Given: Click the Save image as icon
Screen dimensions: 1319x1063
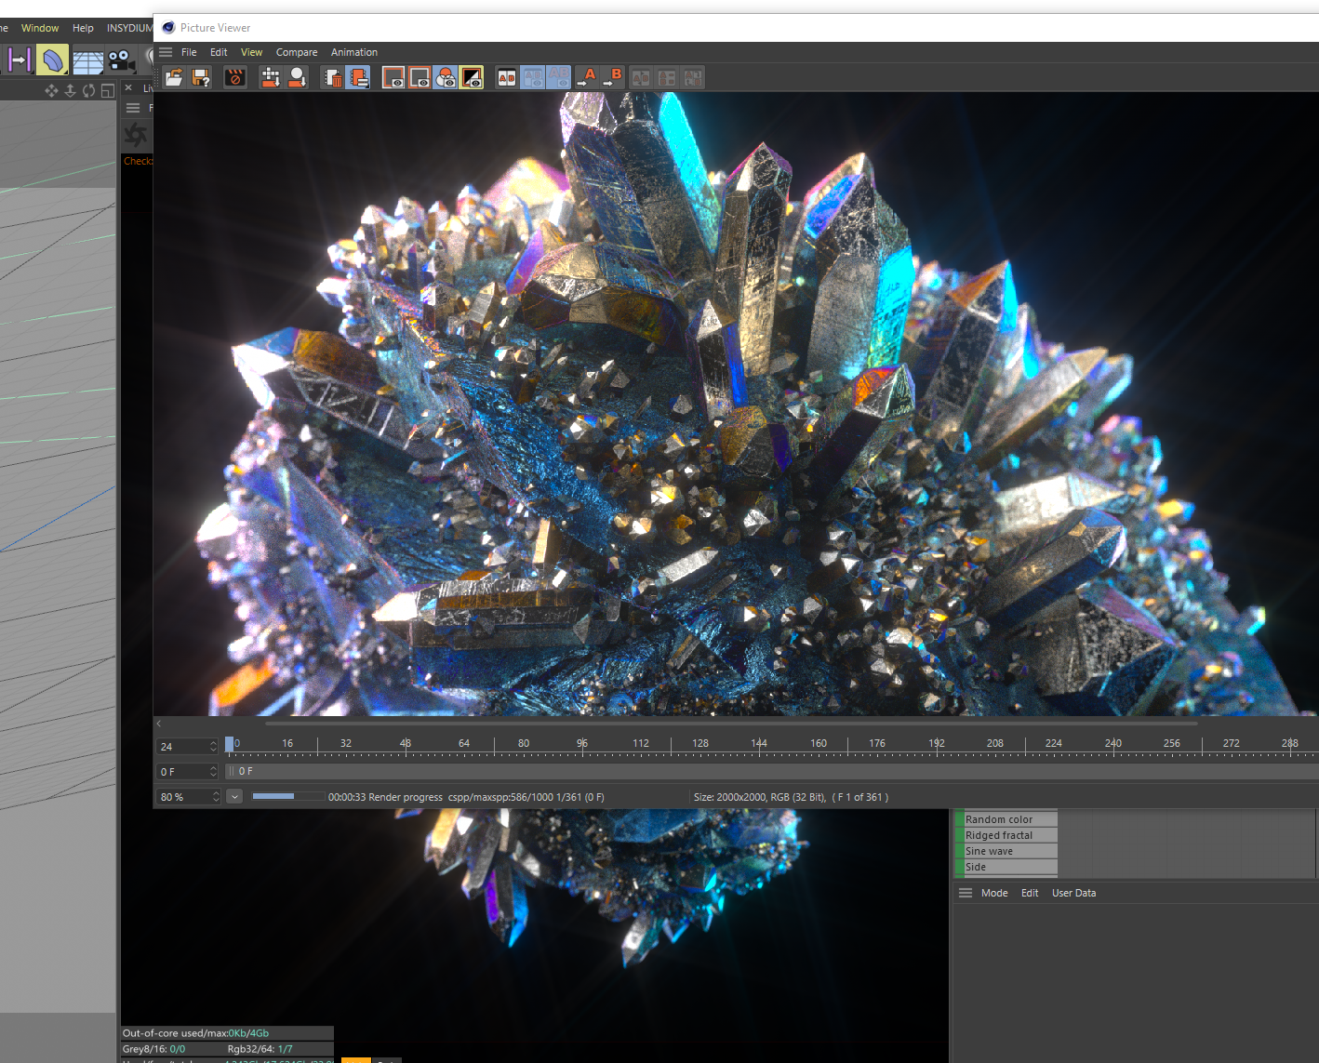Looking at the screenshot, I should pos(201,78).
